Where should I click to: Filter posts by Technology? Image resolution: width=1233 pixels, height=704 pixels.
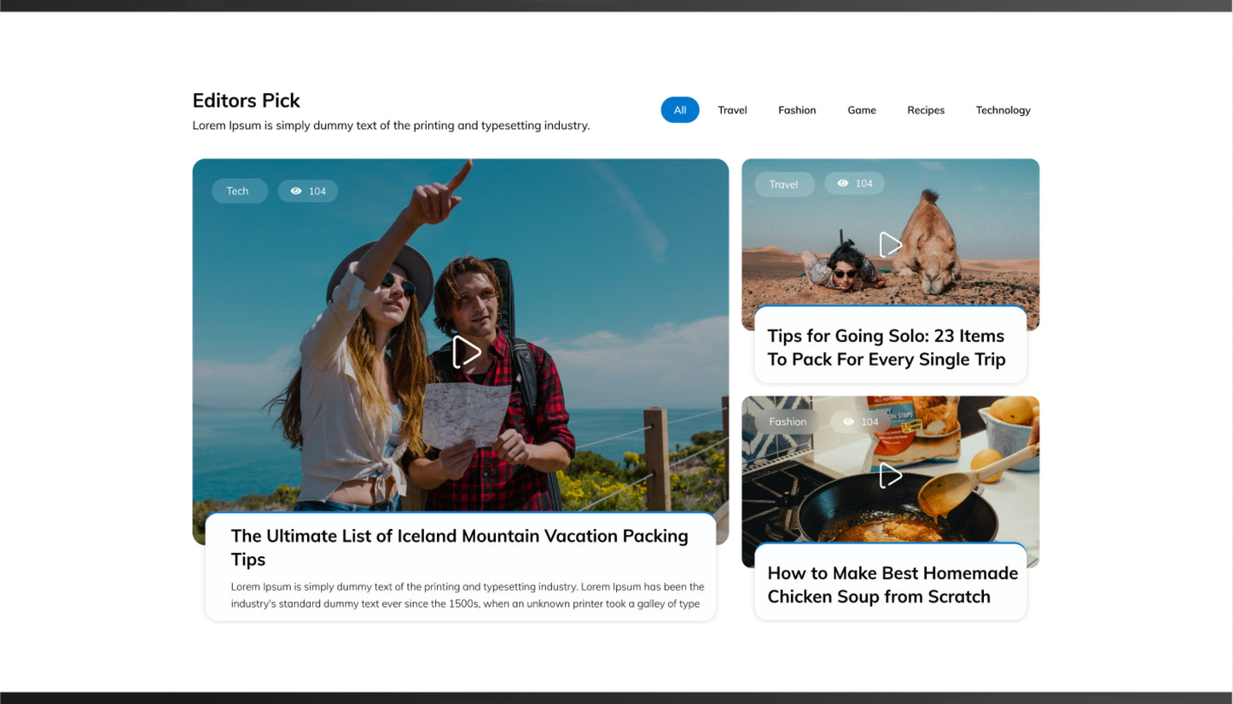click(x=1003, y=110)
